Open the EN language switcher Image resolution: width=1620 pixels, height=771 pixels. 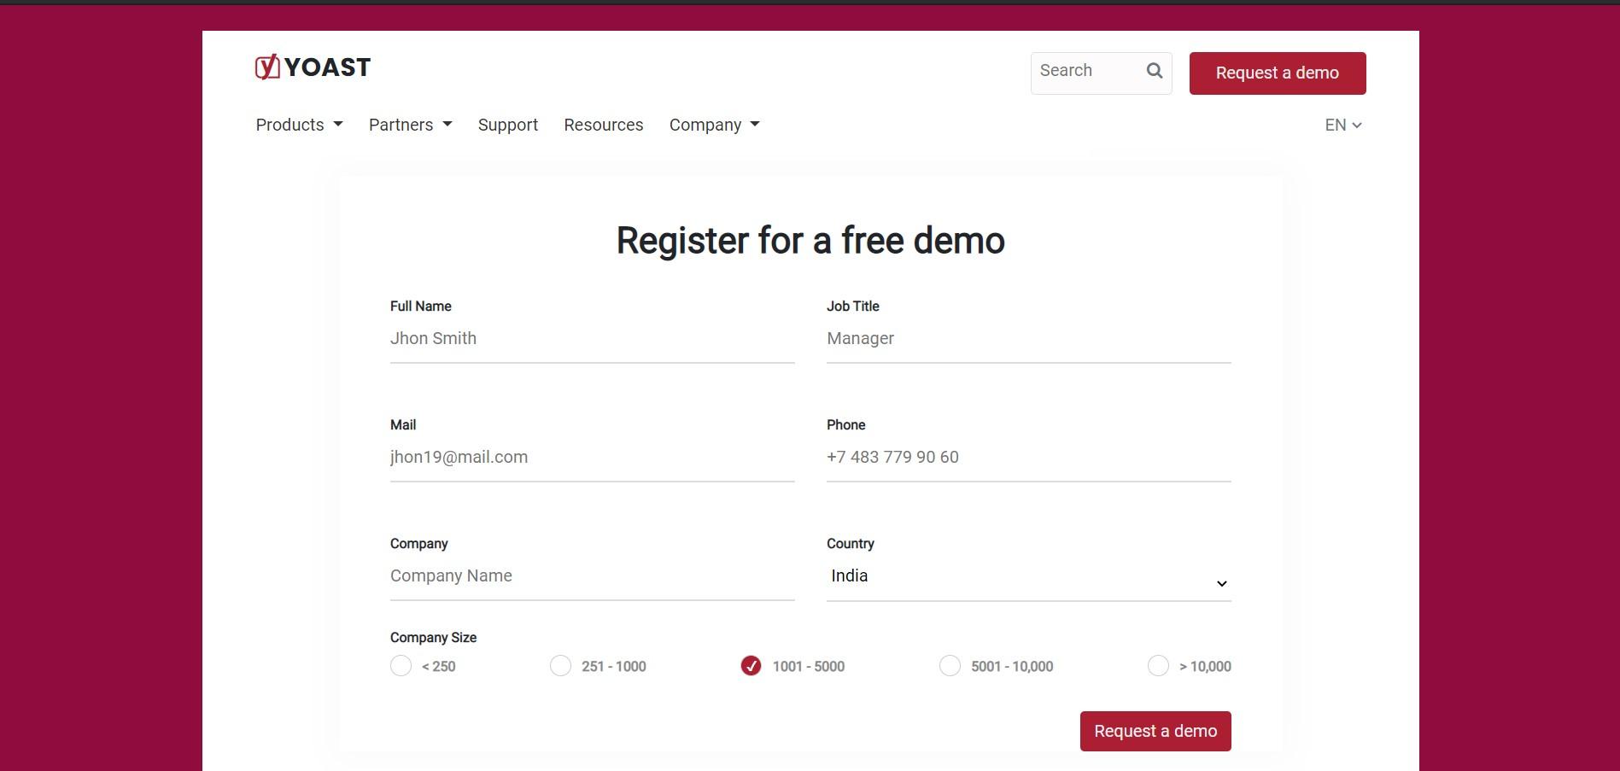[x=1342, y=125]
